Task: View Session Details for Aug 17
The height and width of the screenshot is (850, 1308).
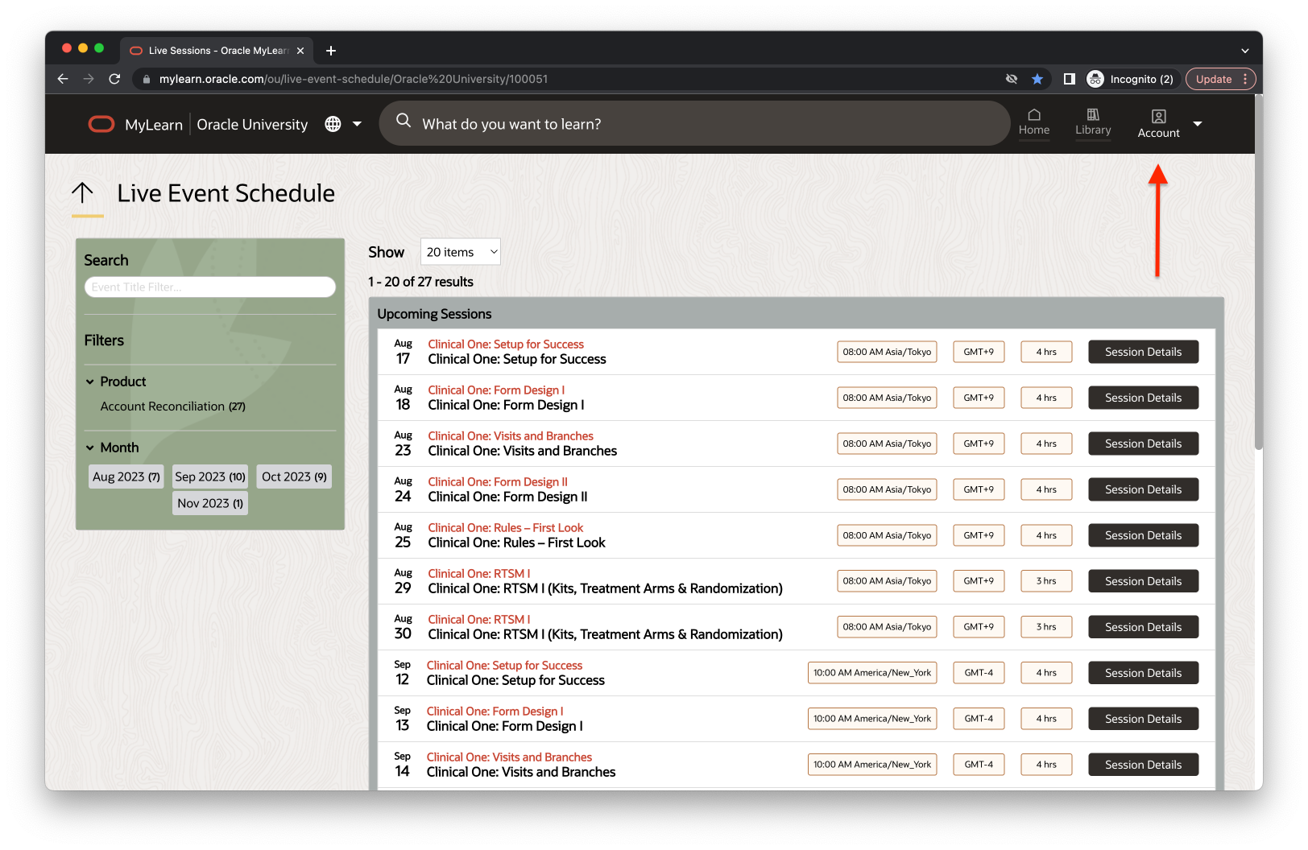Action: 1143,352
